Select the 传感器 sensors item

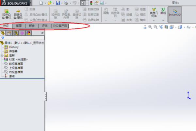(11, 51)
